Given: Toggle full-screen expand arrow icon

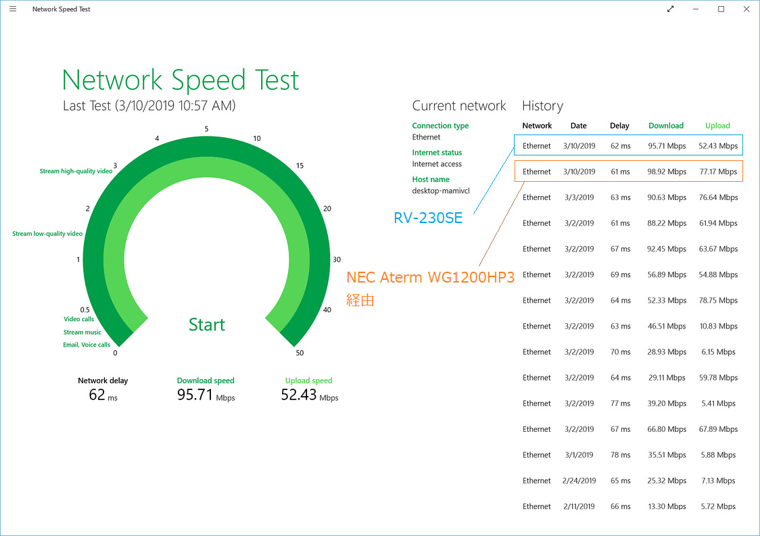Looking at the screenshot, I should tap(670, 9).
